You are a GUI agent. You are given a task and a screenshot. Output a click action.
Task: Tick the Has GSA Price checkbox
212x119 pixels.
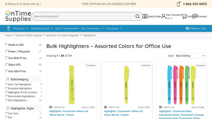(x=7, y=71)
